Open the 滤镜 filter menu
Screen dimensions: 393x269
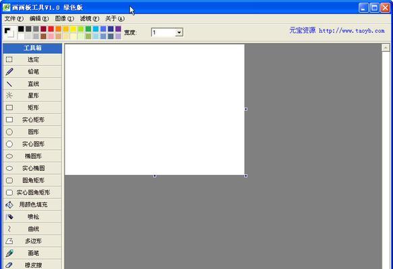pyautogui.click(x=90, y=19)
